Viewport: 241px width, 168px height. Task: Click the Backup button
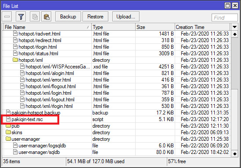68,17
